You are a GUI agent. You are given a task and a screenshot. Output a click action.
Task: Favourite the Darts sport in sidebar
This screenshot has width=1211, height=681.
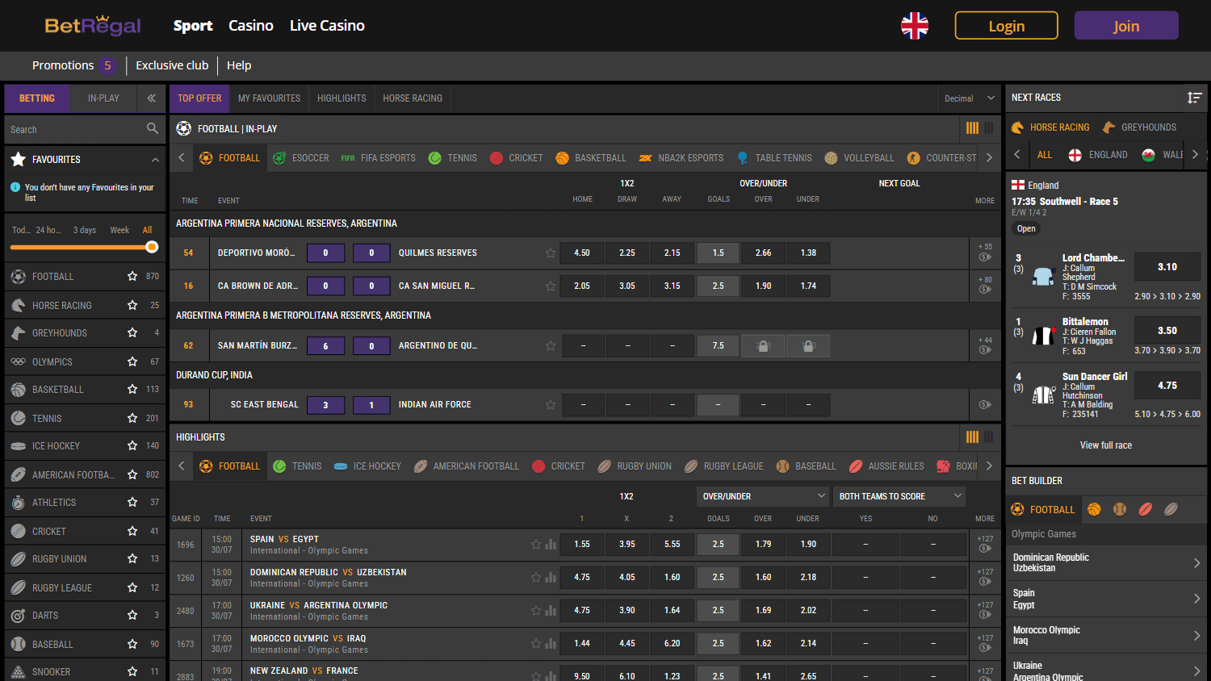[132, 616]
